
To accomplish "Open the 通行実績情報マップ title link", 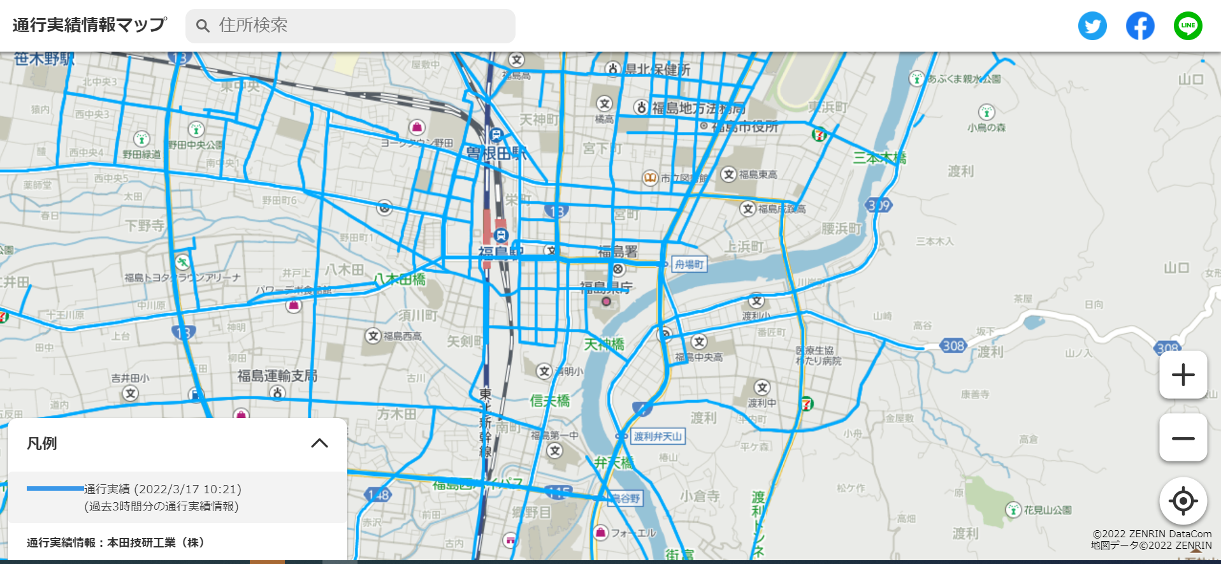I will (90, 25).
